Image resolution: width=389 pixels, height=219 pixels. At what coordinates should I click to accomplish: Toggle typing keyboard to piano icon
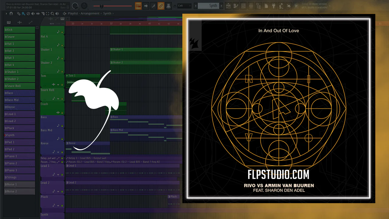point(138,6)
